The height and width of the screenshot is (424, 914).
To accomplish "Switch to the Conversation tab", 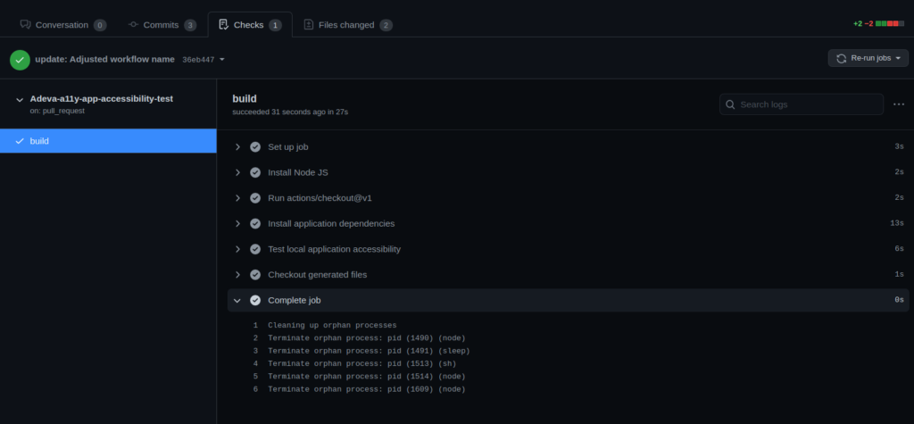I will (x=63, y=24).
